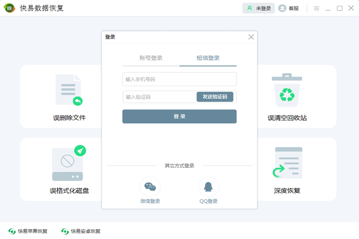This screenshot has height=239, width=359.
Task: Open the 误格式化磁盘 disk icon
Action: coord(69,163)
